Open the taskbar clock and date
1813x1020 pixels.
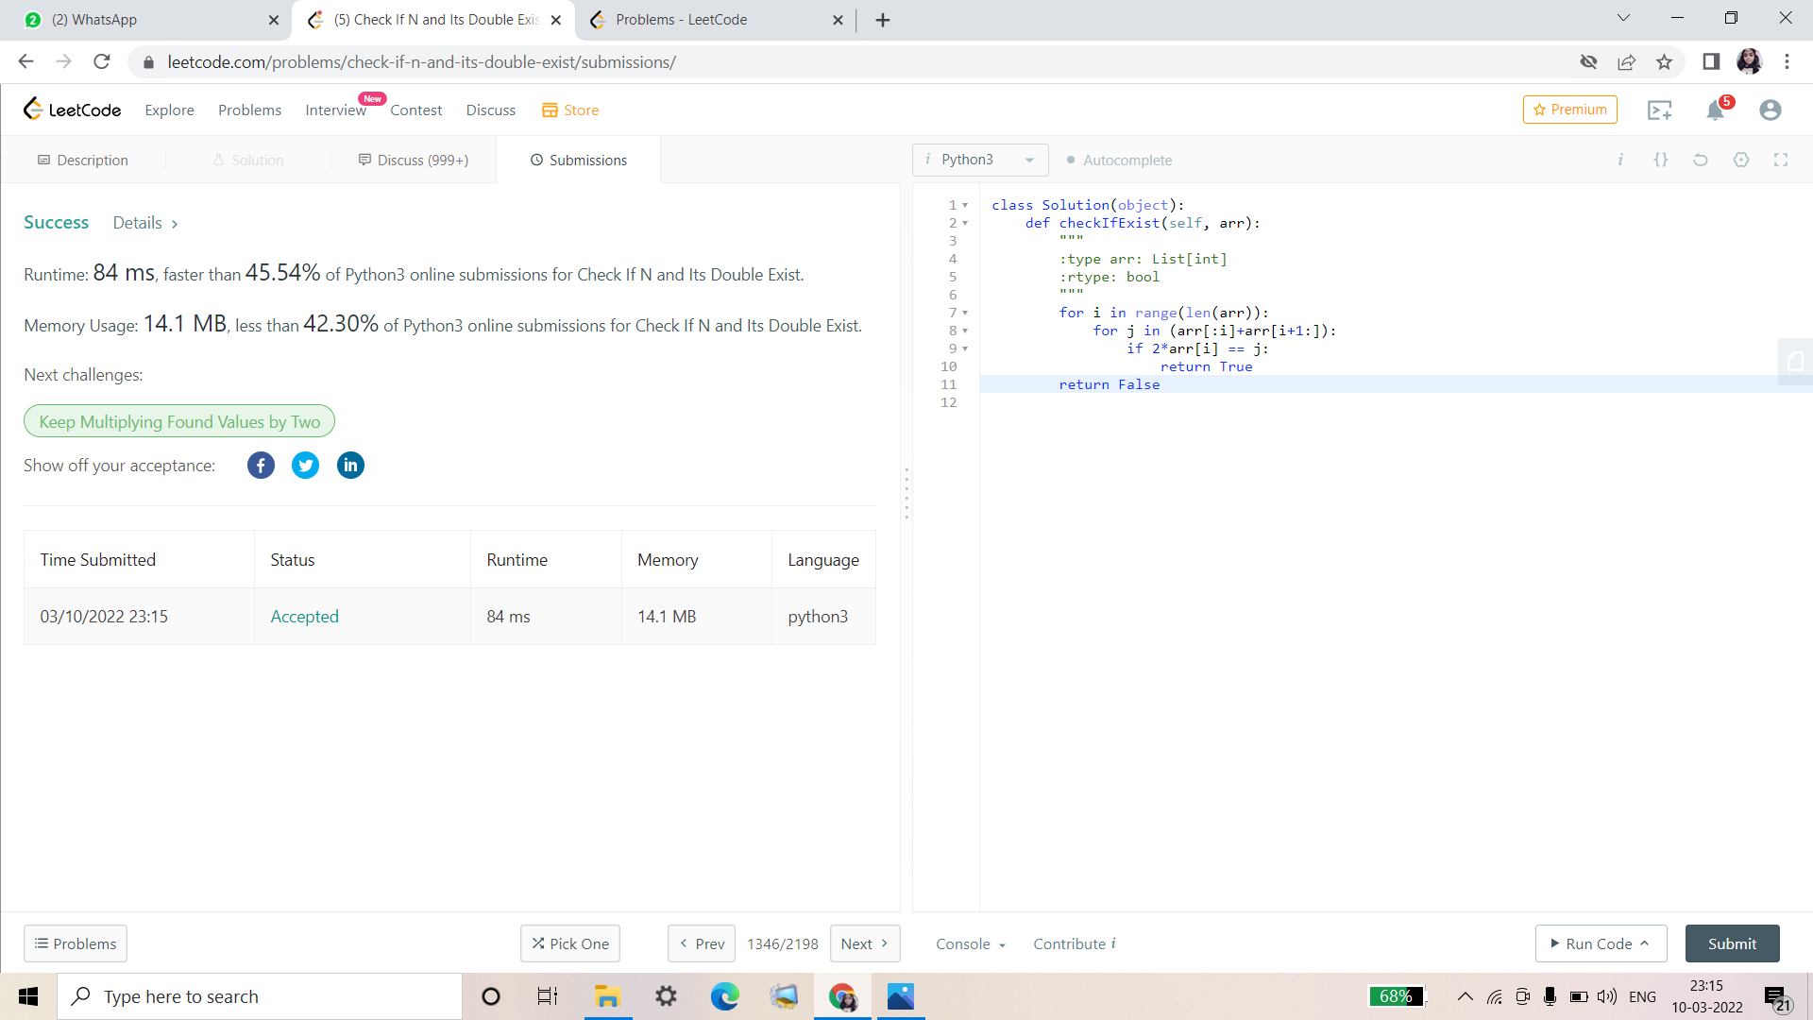[1707, 996]
